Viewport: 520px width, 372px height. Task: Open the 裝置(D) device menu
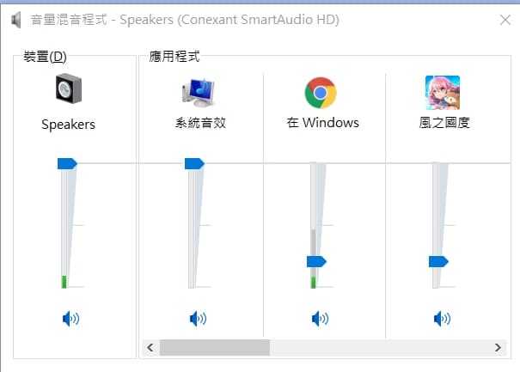[45, 58]
